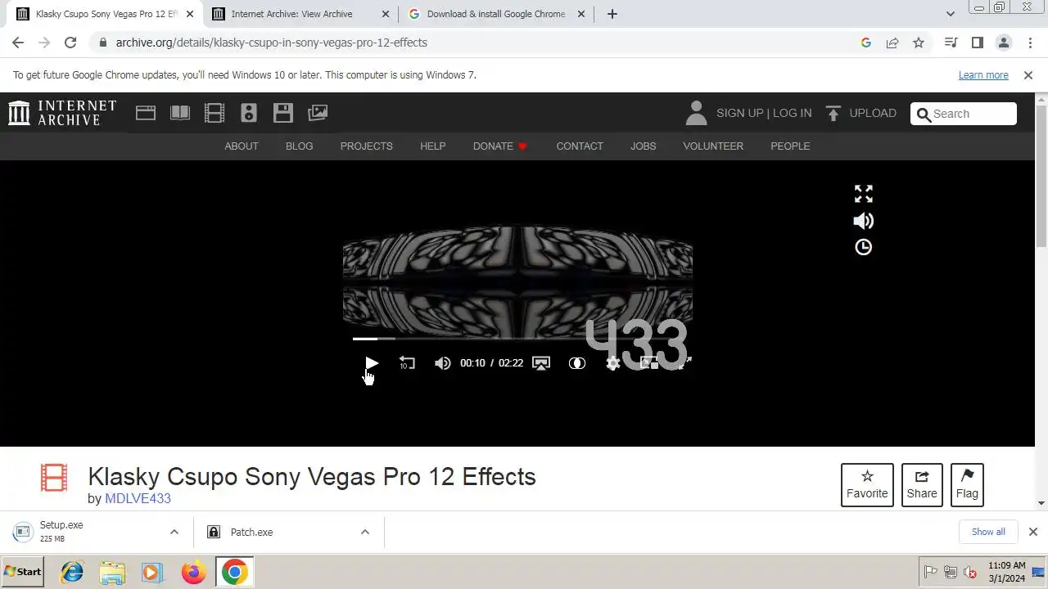Click the Learn more link

[x=983, y=74]
